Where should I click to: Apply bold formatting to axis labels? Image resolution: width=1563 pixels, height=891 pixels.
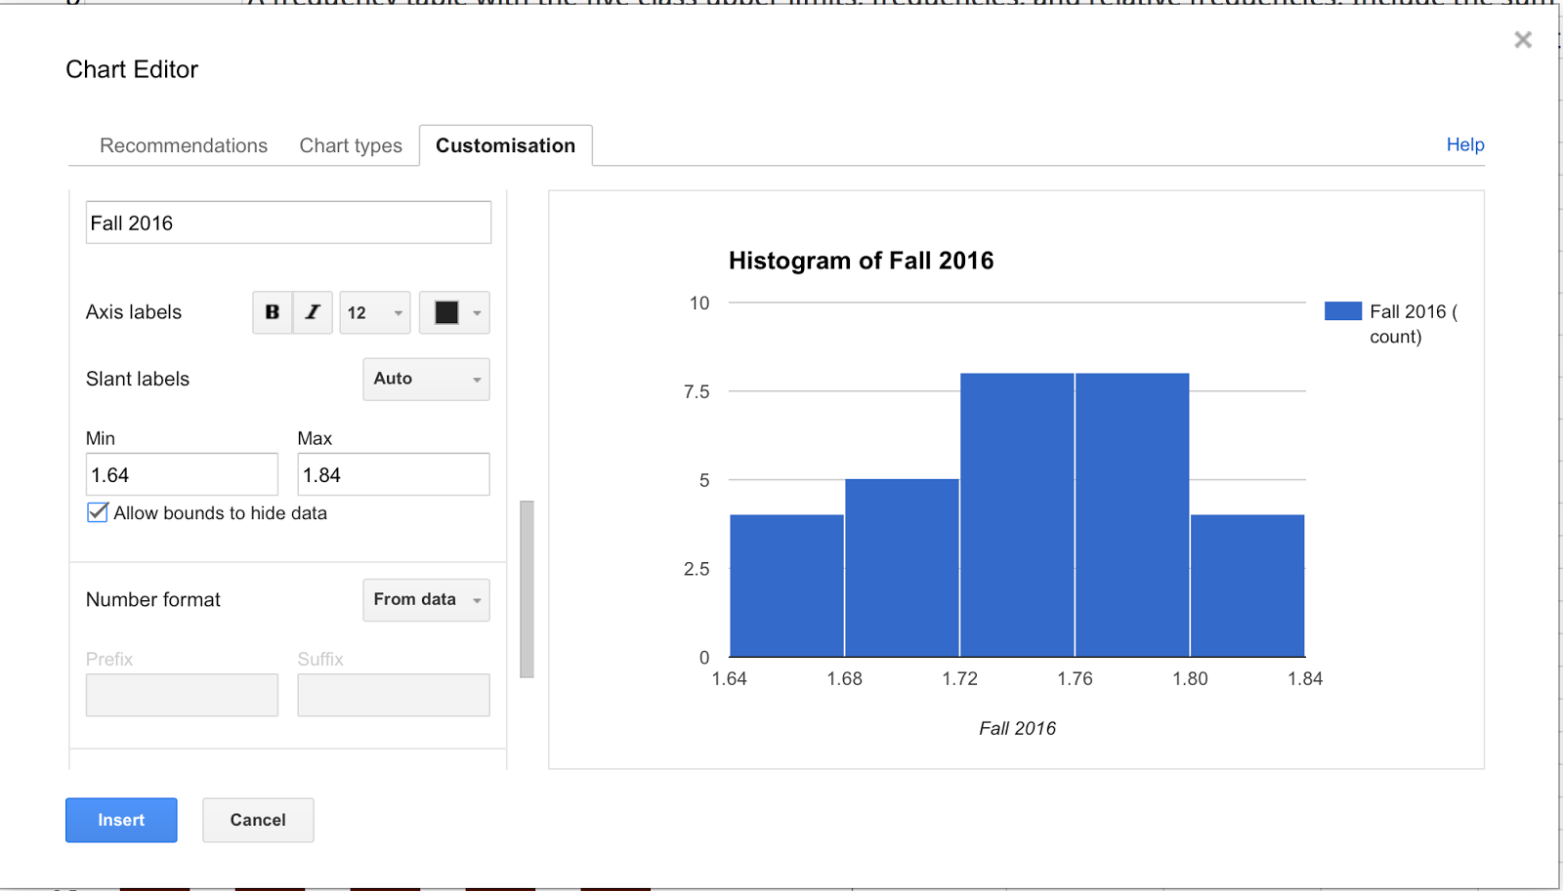(272, 312)
